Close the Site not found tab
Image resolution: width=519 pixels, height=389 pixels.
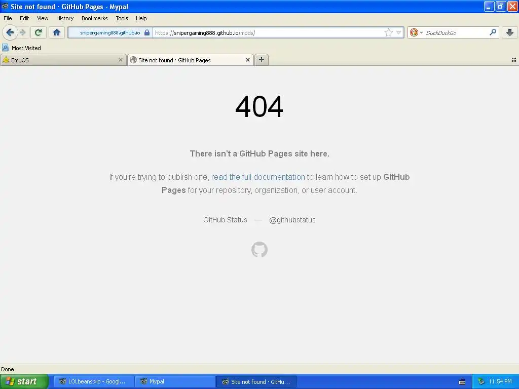point(247,60)
